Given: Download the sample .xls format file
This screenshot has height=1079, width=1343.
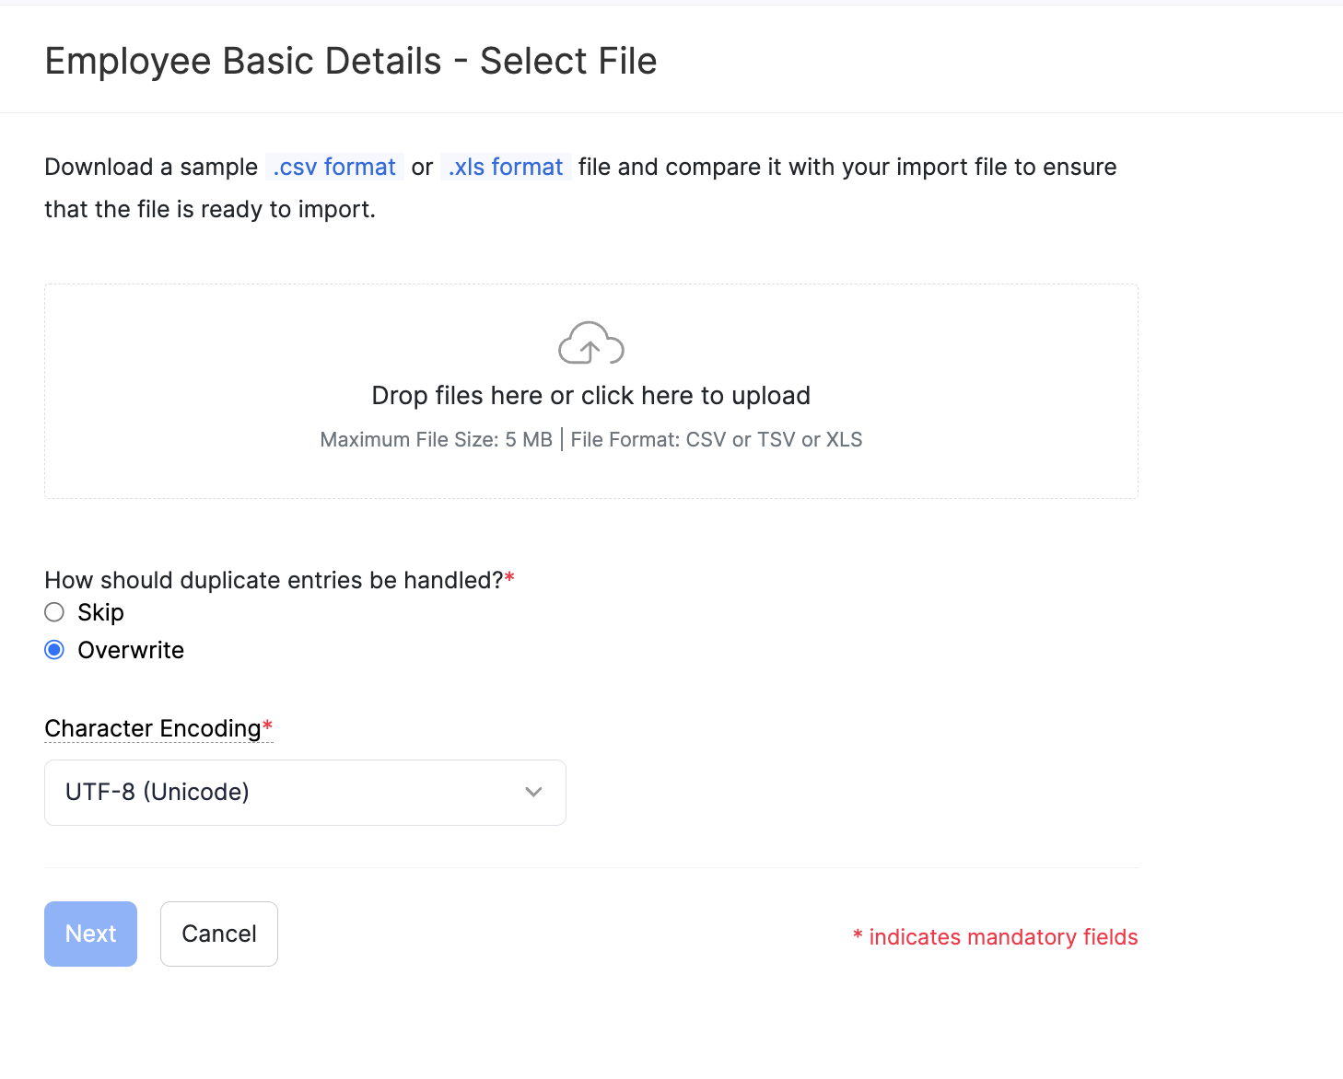Looking at the screenshot, I should click(506, 167).
